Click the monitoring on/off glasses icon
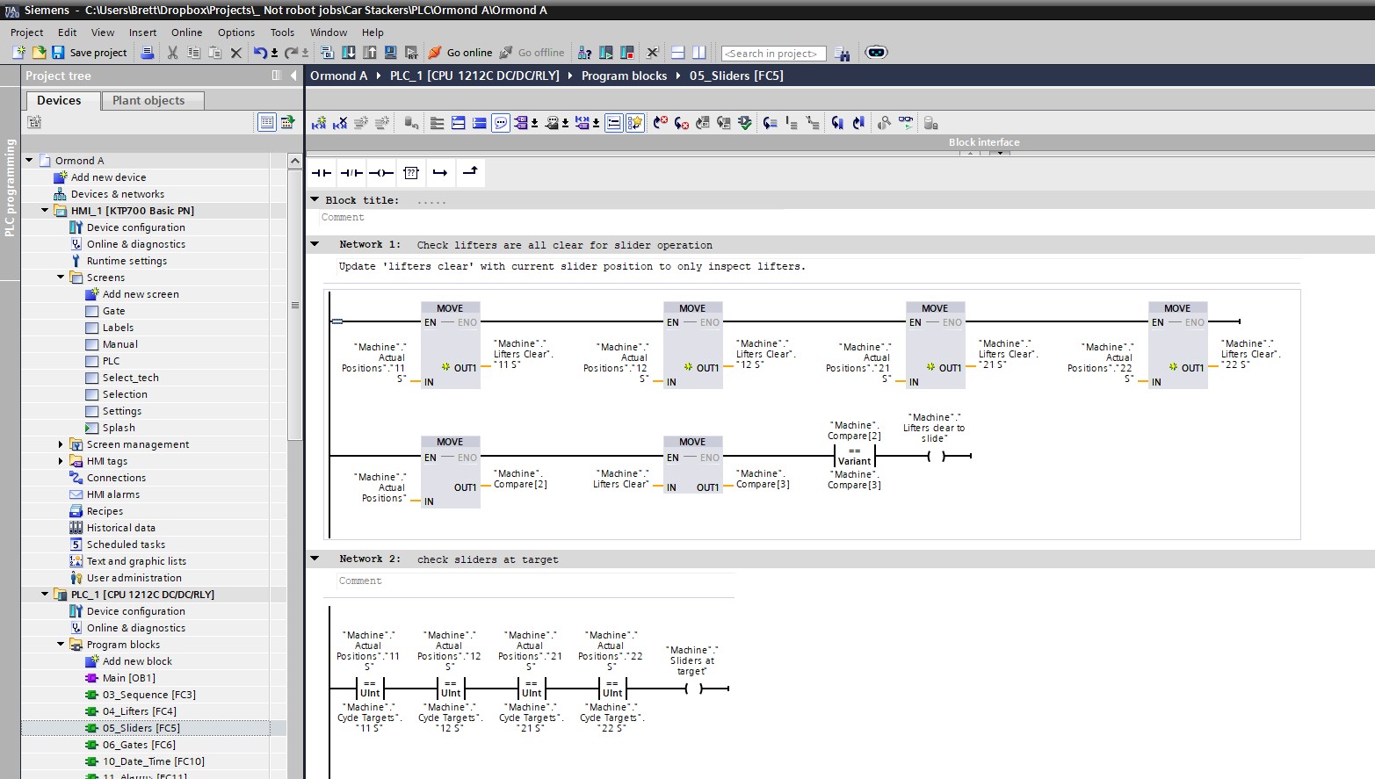The width and height of the screenshot is (1375, 779). point(906,123)
